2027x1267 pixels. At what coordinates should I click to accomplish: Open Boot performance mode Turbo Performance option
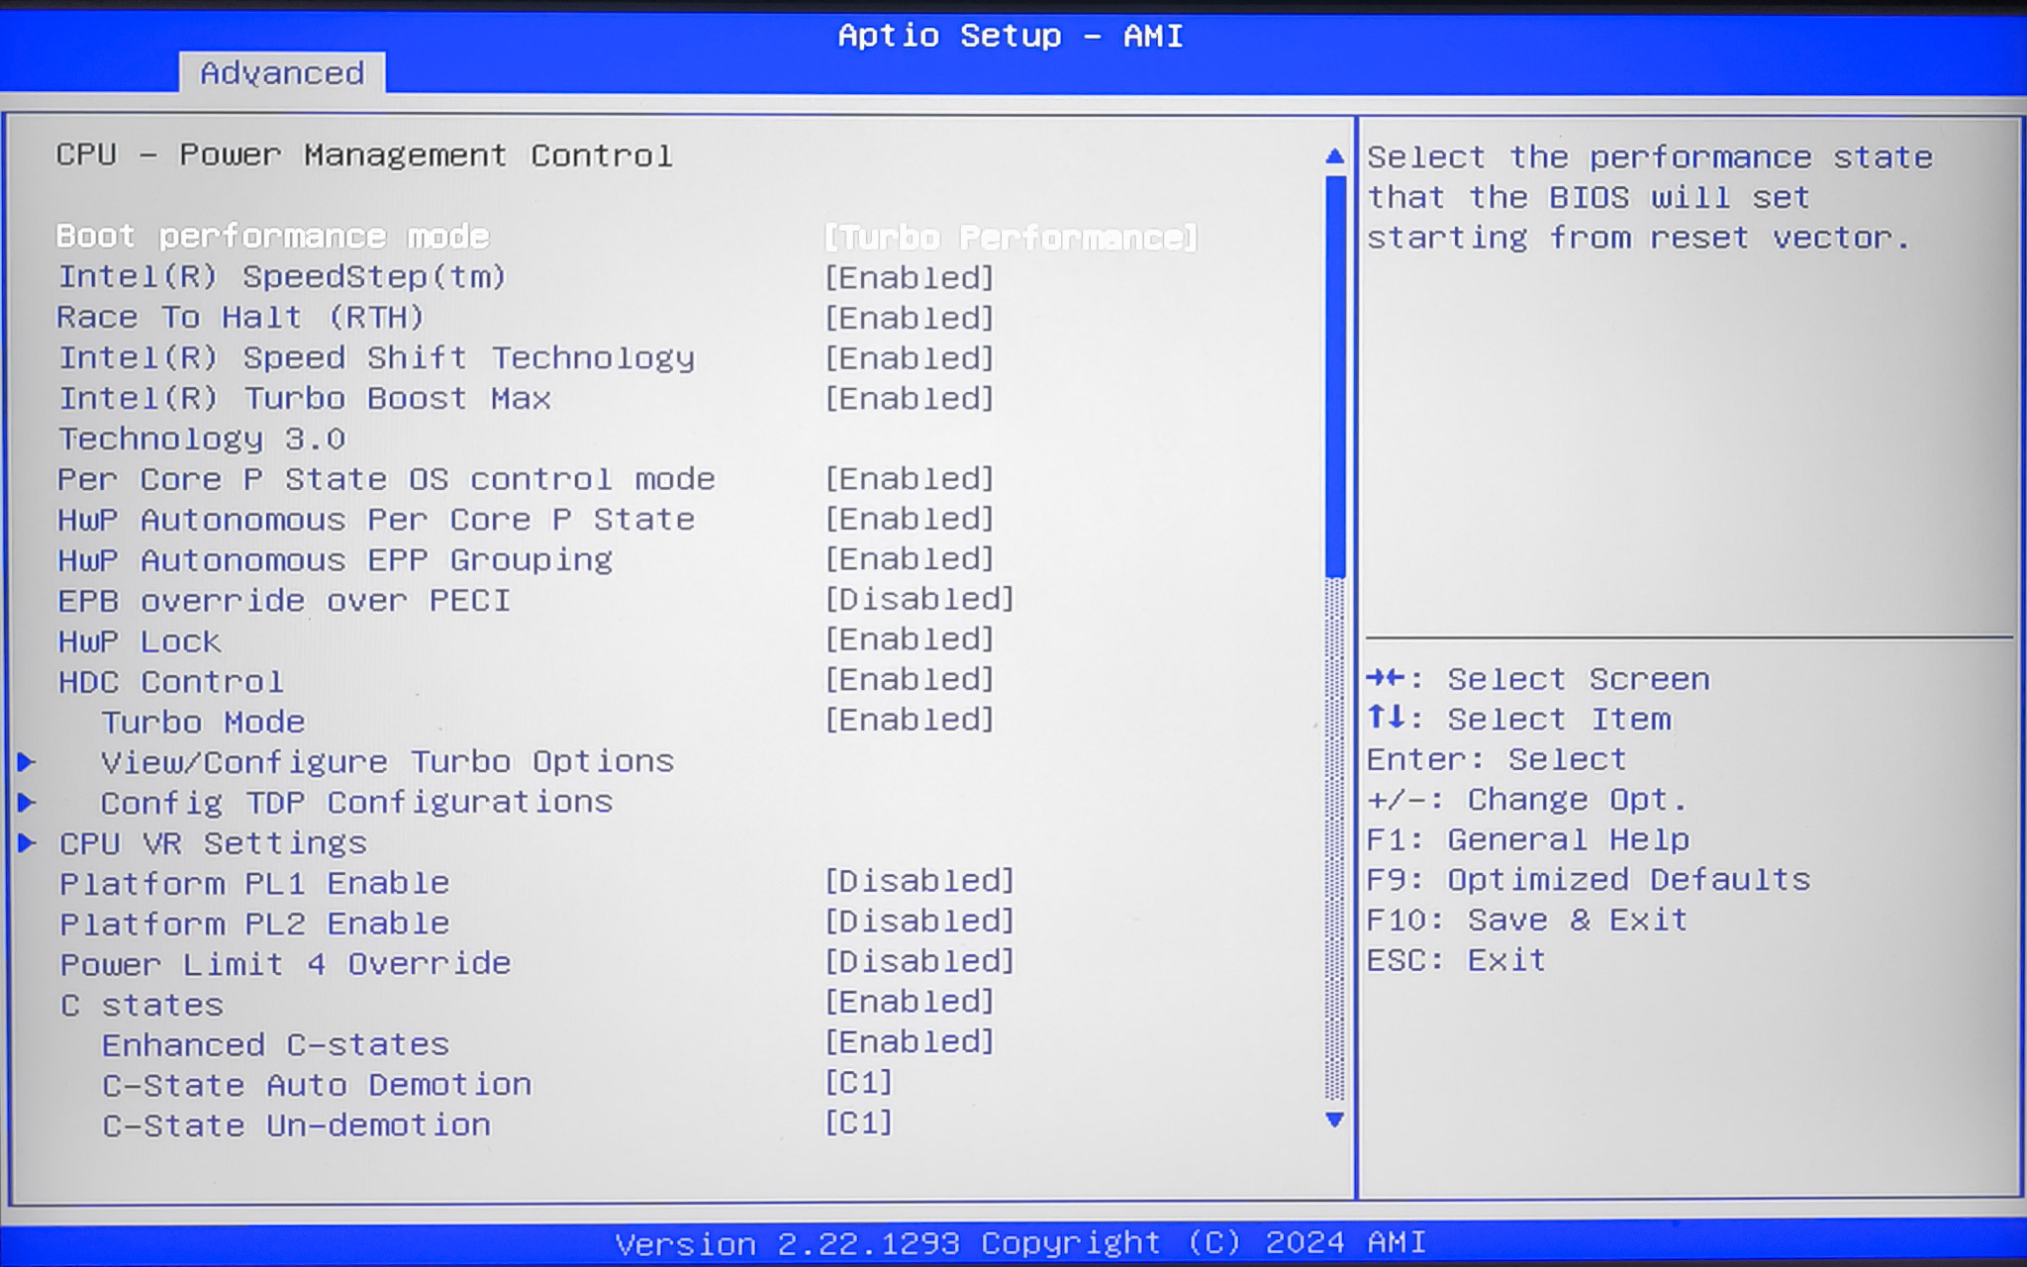point(1010,238)
